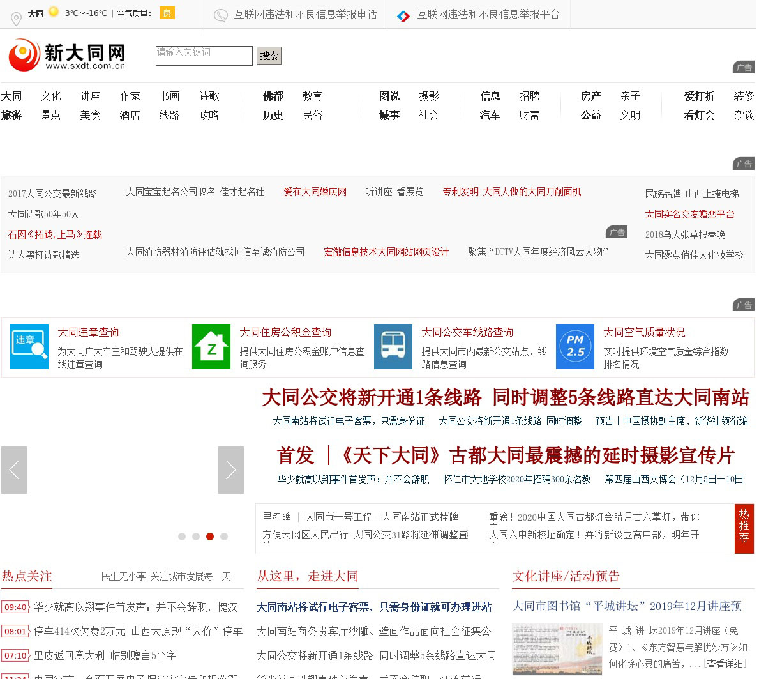Click the 举报电话 phone icon
This screenshot has height=679, width=766.
pyautogui.click(x=221, y=15)
